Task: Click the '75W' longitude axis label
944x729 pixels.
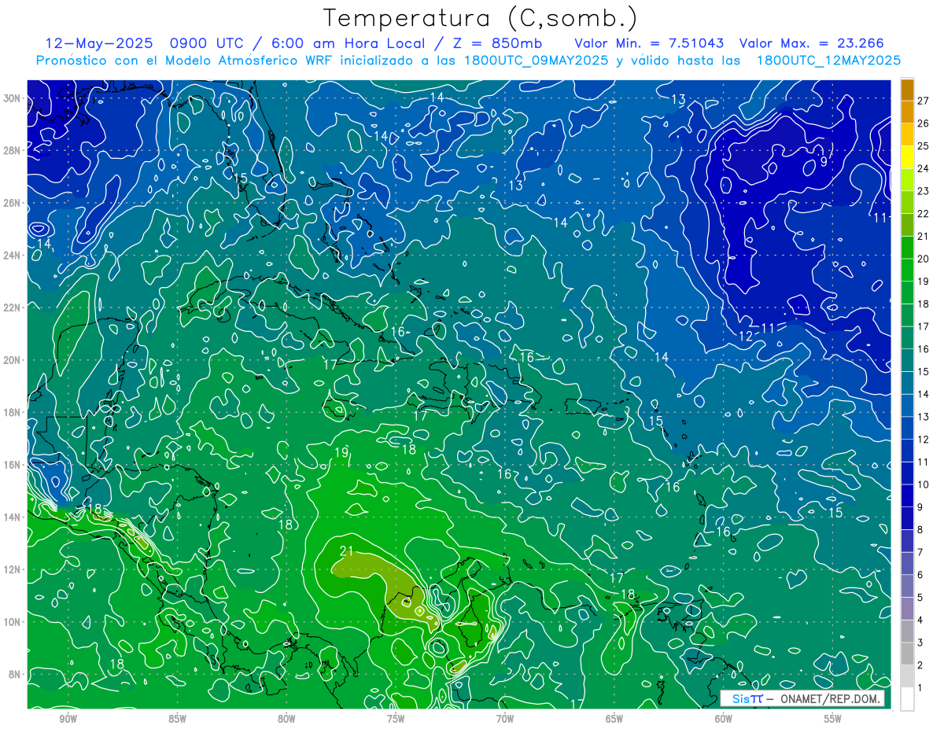Action: click(396, 720)
